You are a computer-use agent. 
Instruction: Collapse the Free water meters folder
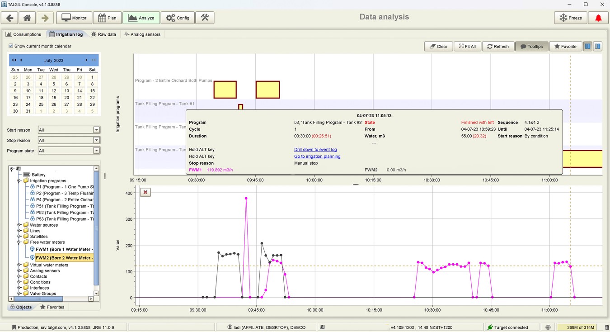pos(19,242)
